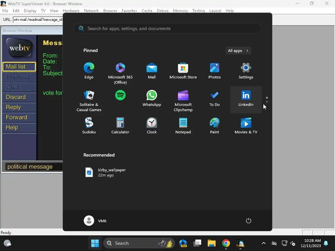Open the View menu

pyautogui.click(x=54, y=11)
